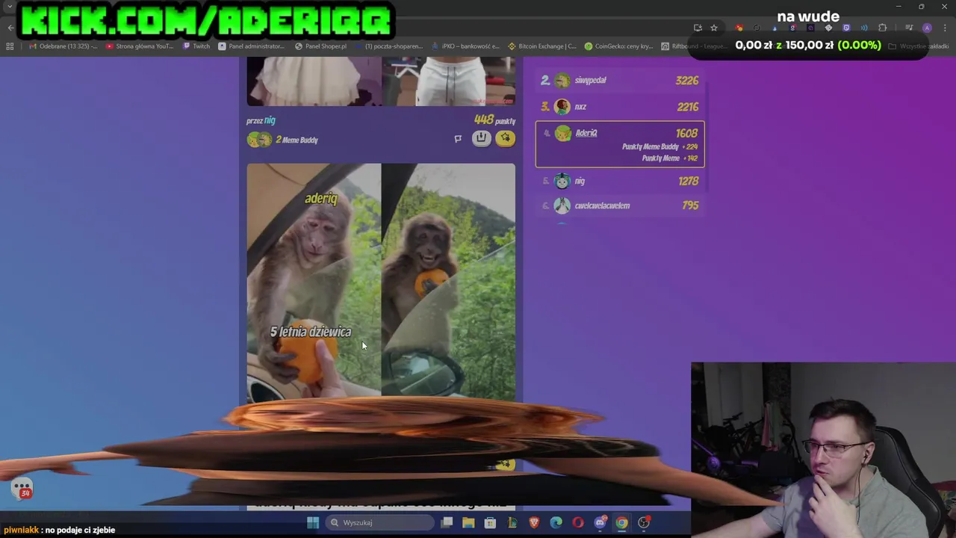Viewport: 956px width, 538px height.
Task: Open the Panel administrator bookmark
Action: coord(252,46)
